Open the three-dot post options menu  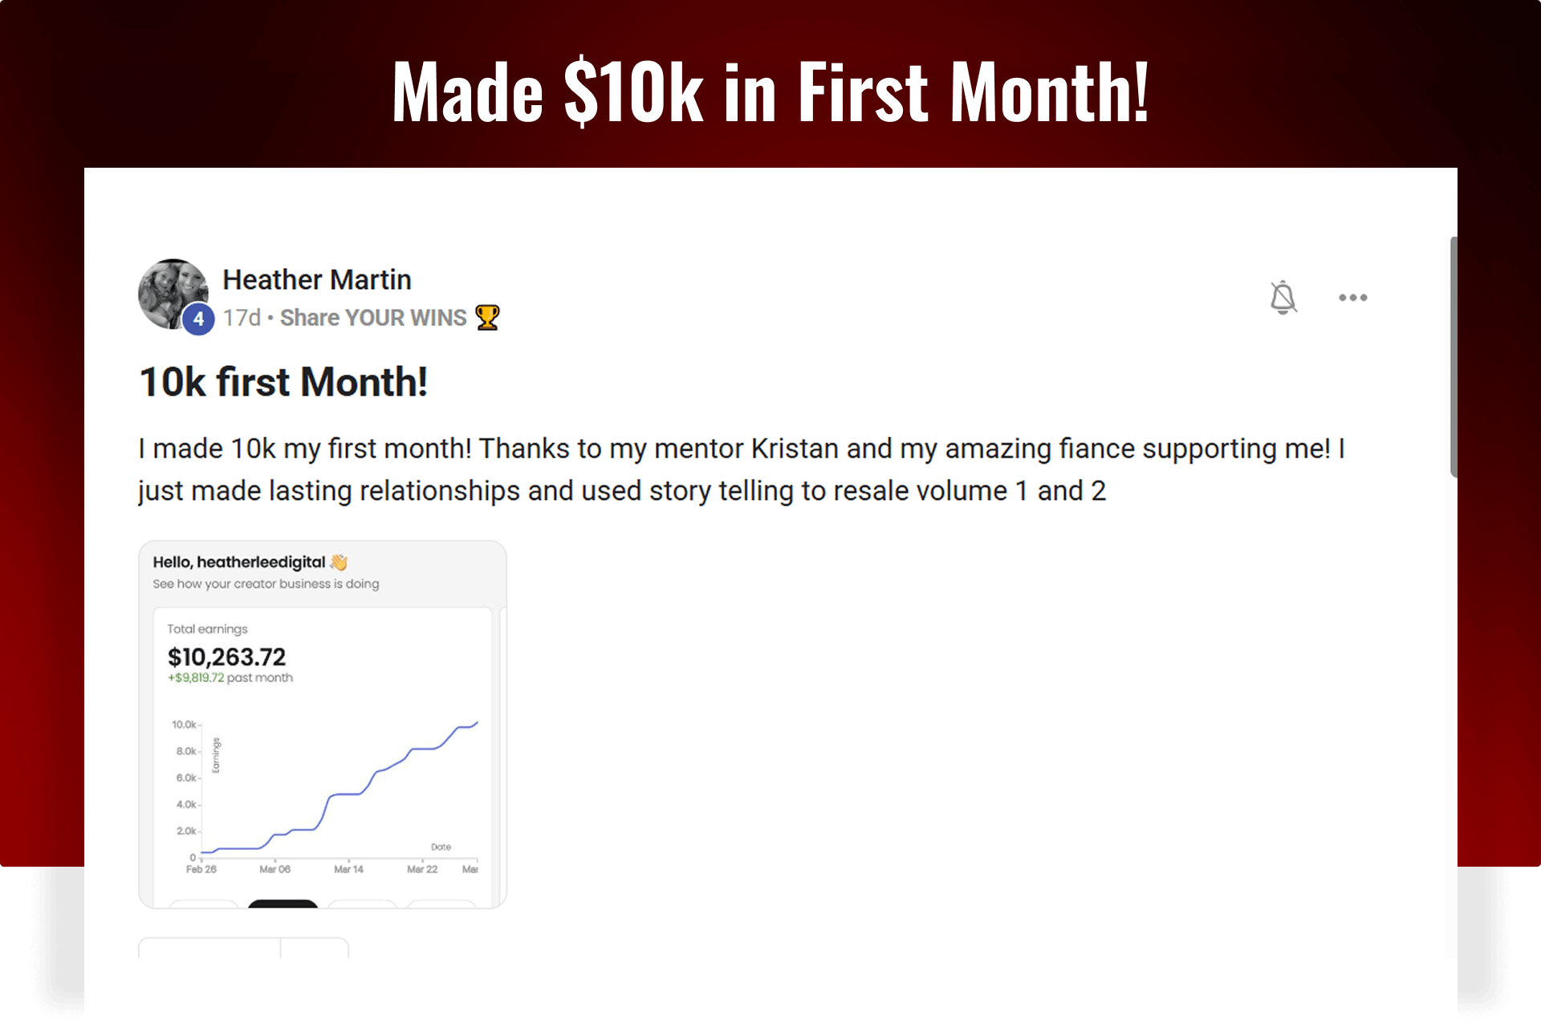(x=1352, y=298)
